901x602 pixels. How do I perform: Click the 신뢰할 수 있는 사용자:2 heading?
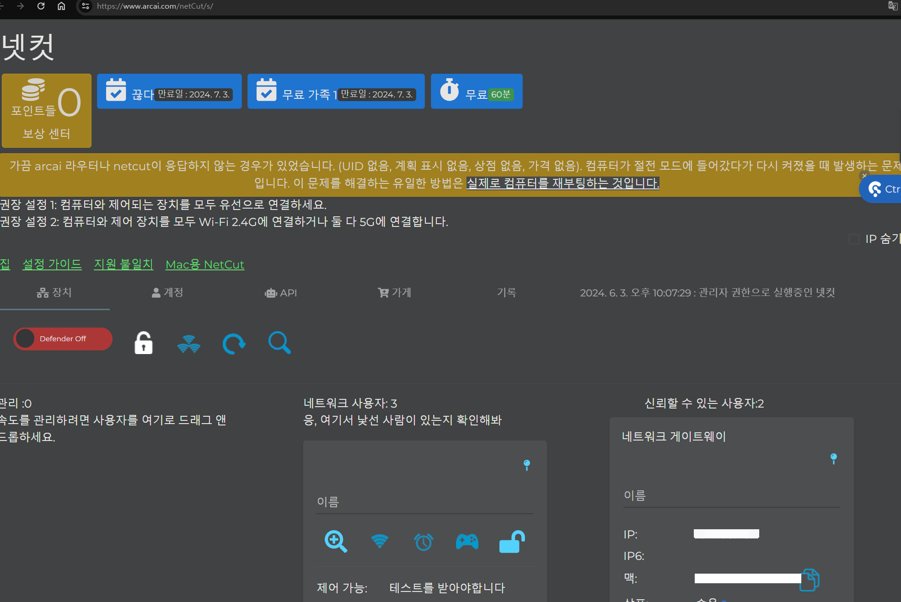704,403
